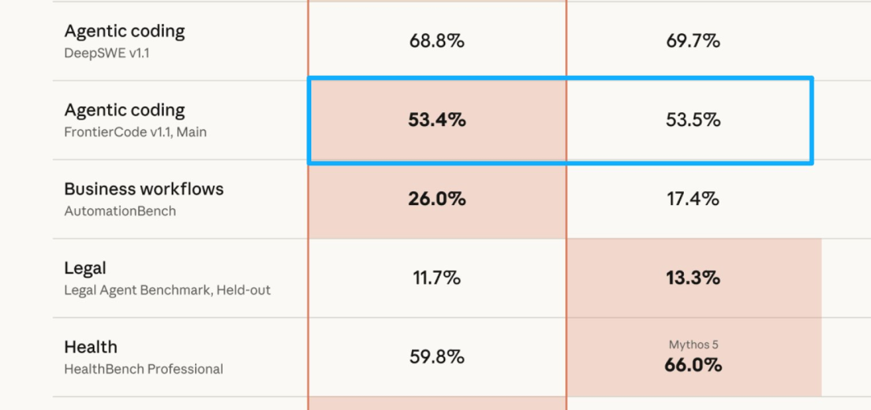Select the bold 13.3% Legal score
Viewport: 871px width, 410px height.
[694, 278]
